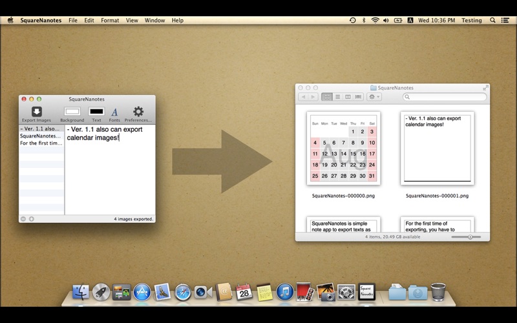Open the volume menu bar icon
This screenshot has width=517, height=323.
point(386,20)
